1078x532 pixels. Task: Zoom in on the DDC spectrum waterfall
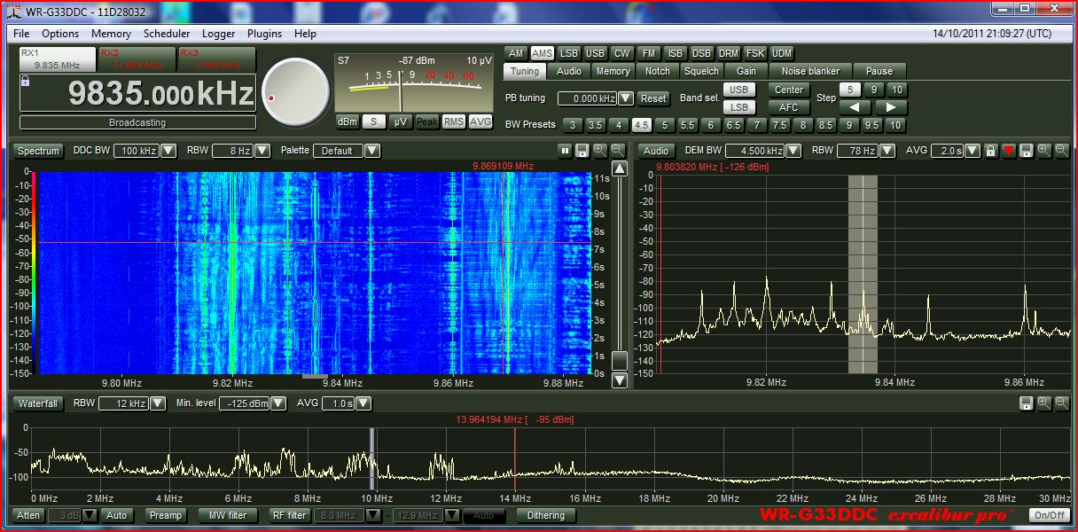coord(600,151)
